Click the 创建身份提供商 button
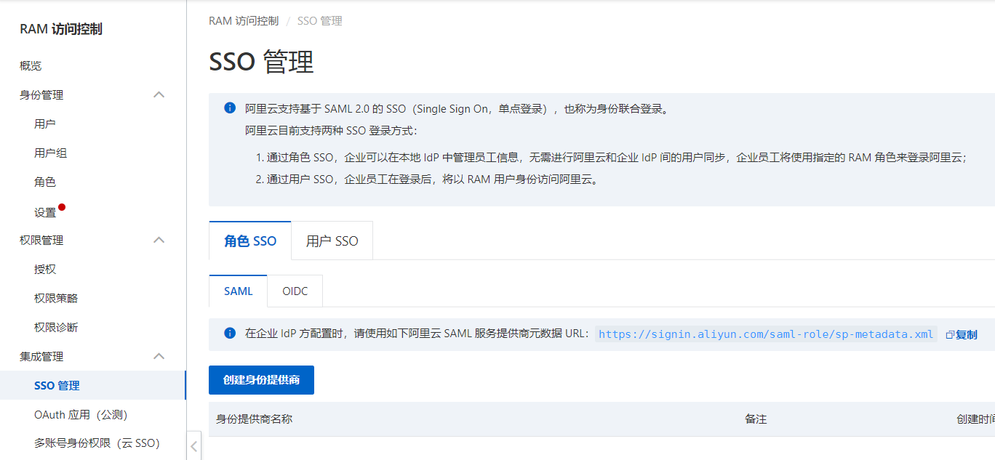 click(261, 380)
